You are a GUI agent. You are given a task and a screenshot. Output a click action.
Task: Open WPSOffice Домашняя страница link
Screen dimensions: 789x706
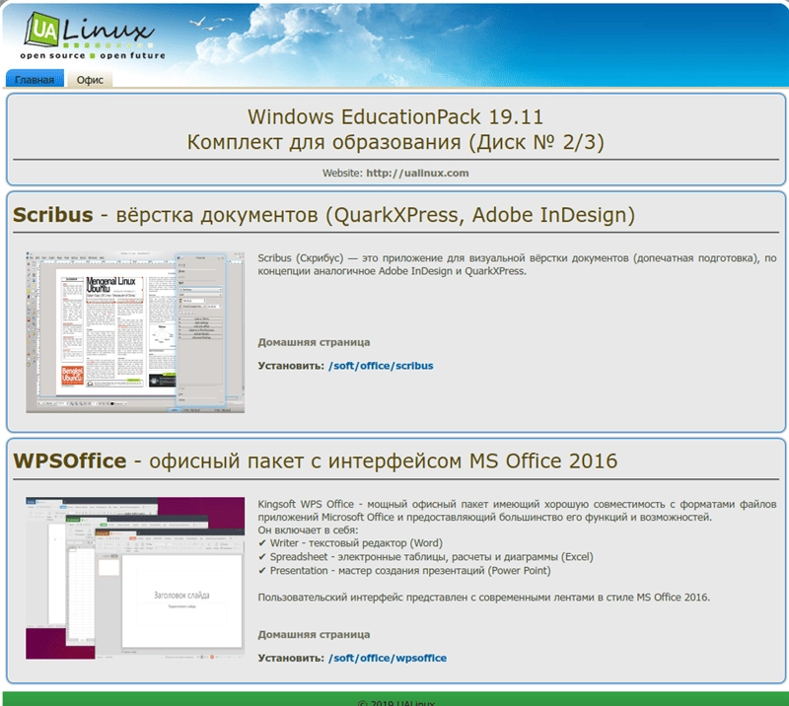coord(314,635)
